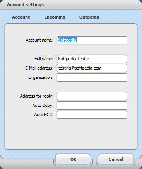Confirm settings with the OK button

(73, 159)
